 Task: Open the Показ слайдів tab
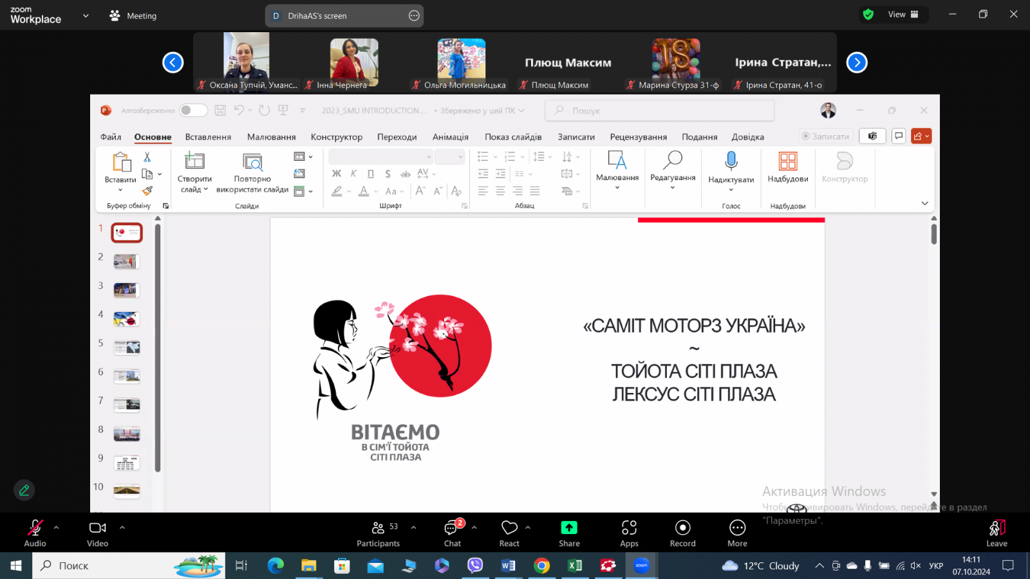(513, 137)
